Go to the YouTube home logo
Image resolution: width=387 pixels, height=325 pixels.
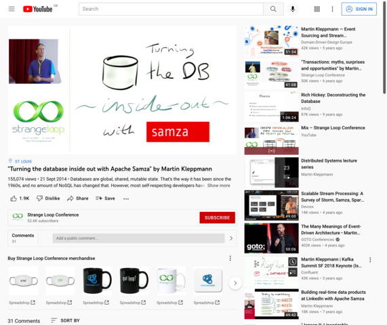click(38, 9)
